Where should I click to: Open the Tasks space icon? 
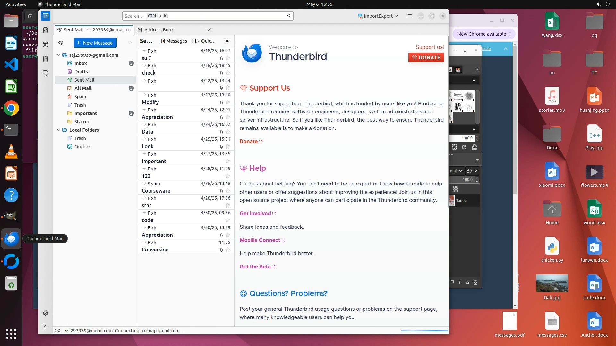point(46,59)
